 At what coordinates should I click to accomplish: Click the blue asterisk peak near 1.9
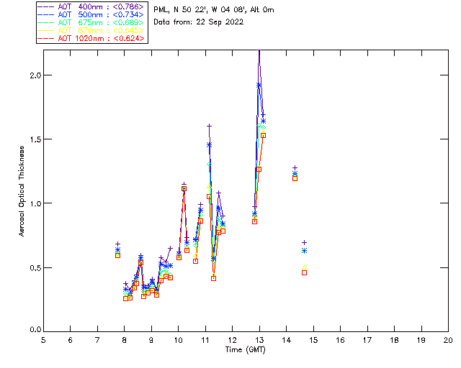point(259,85)
